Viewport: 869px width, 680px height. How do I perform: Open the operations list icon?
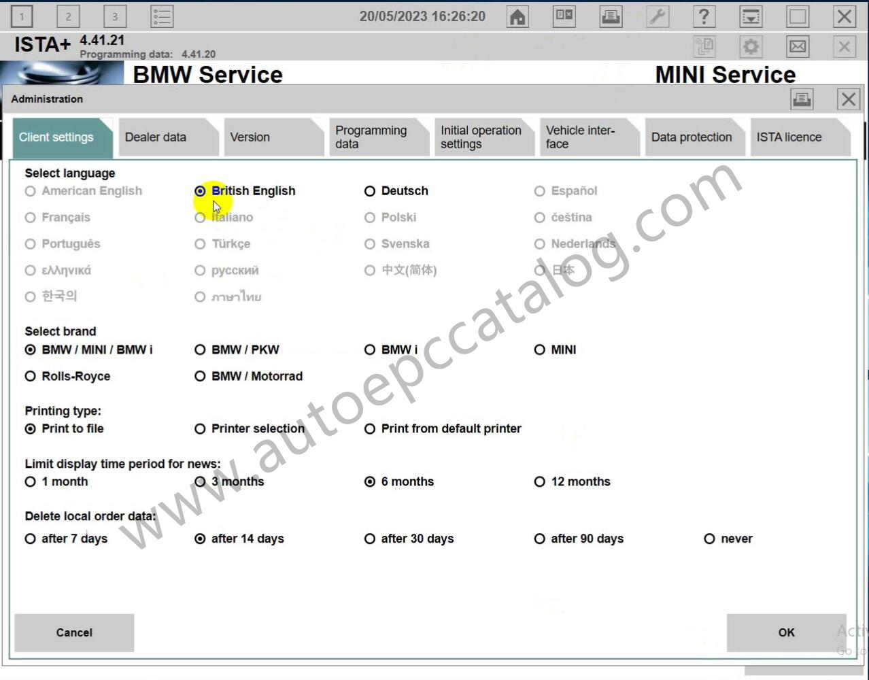pos(162,16)
